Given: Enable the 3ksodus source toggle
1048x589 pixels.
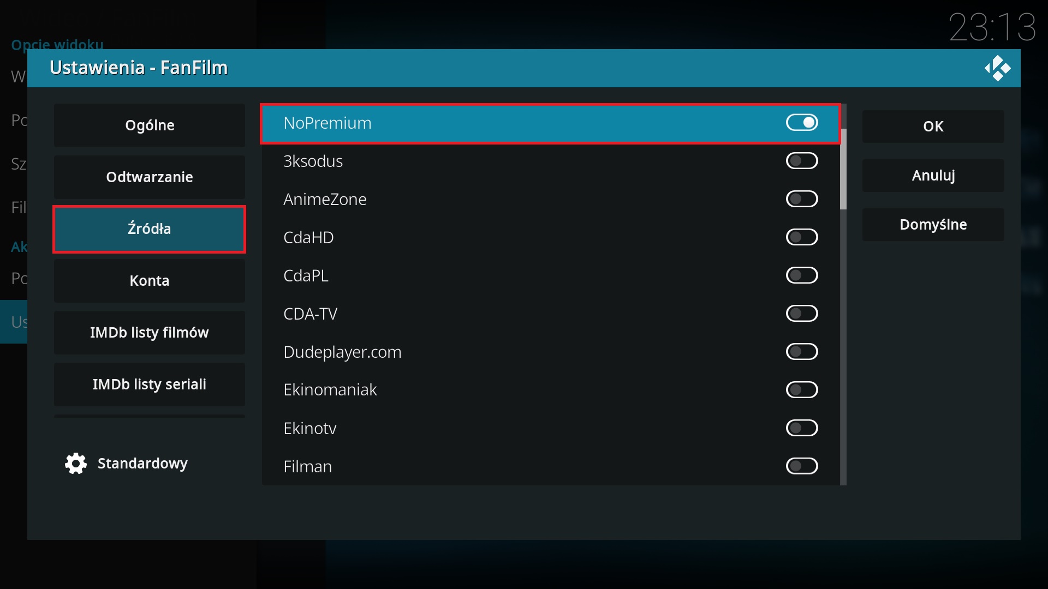Looking at the screenshot, I should point(802,161).
